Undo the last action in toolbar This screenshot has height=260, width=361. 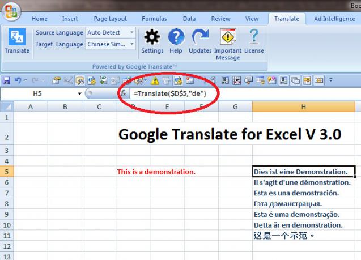(18, 80)
